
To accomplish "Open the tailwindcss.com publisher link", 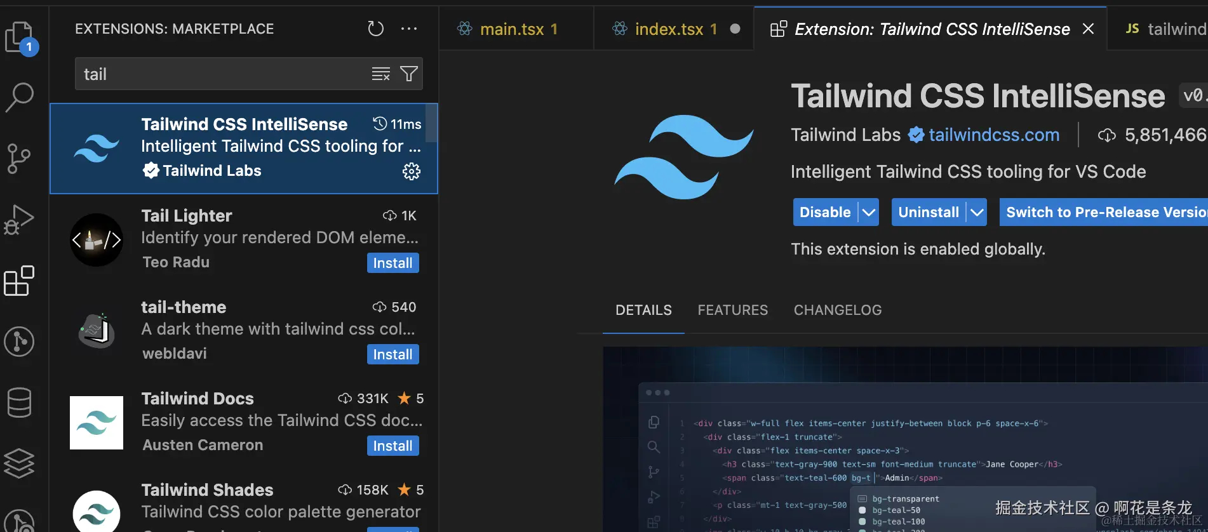I will click(x=994, y=135).
